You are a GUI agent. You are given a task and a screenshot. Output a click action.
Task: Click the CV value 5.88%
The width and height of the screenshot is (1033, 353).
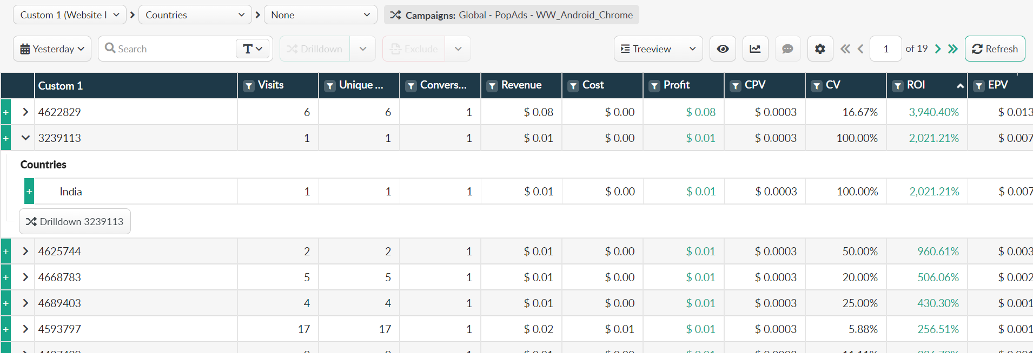pyautogui.click(x=863, y=329)
